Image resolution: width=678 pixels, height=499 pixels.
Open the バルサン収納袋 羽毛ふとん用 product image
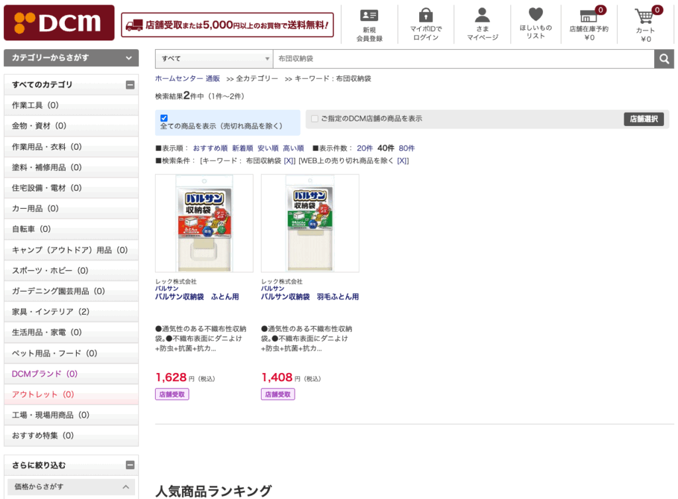pos(310,223)
